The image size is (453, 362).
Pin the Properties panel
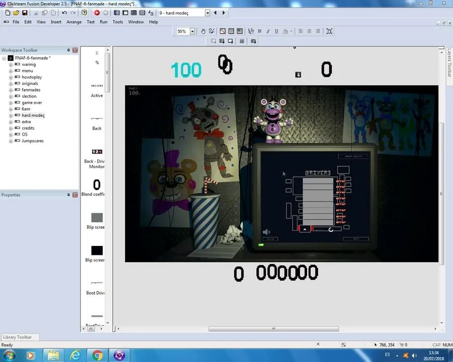click(x=68, y=195)
